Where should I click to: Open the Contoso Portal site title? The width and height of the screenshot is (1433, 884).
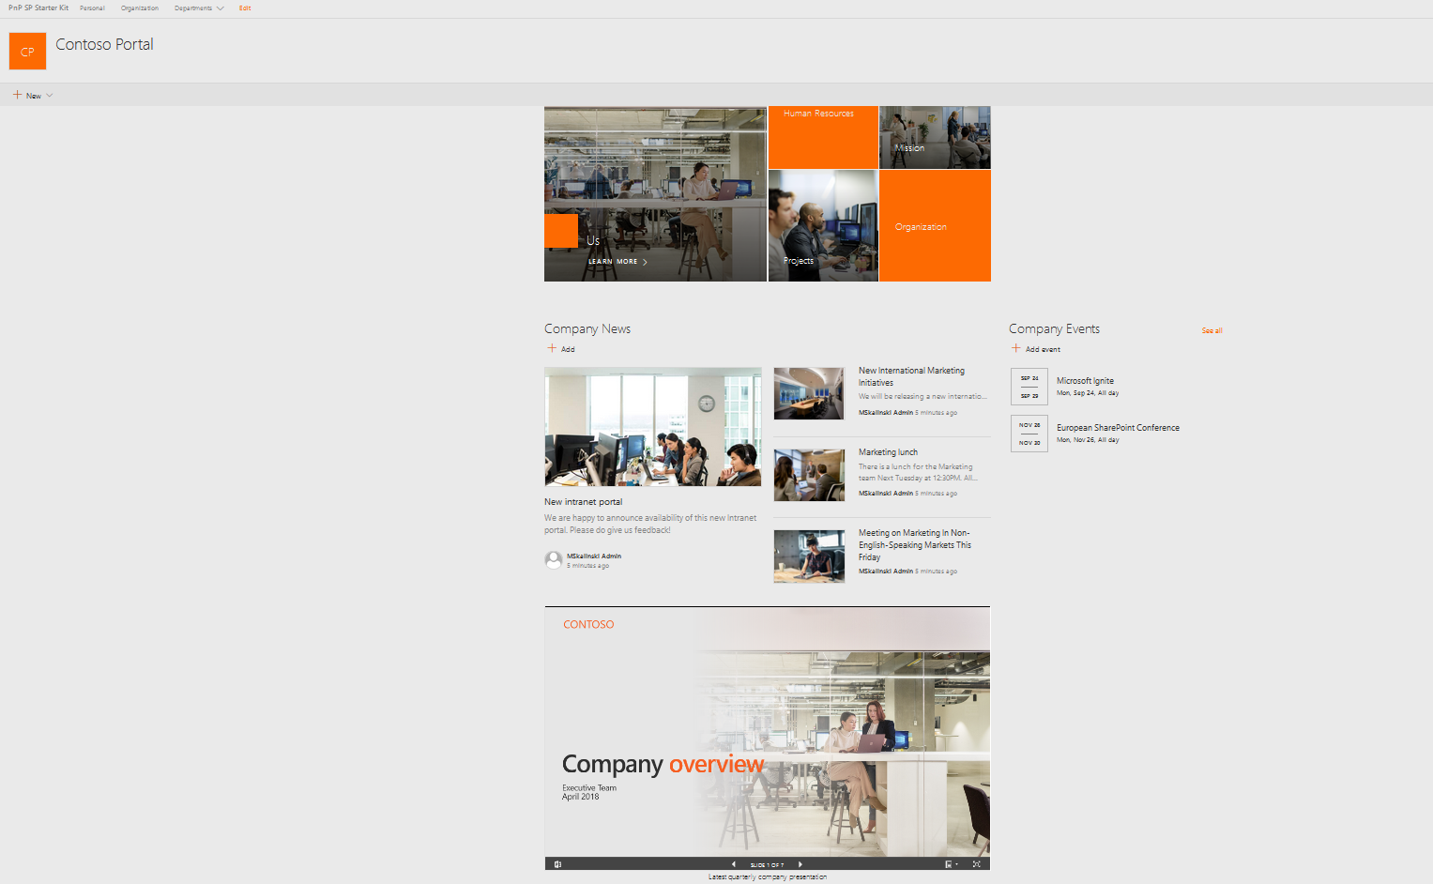click(x=104, y=44)
